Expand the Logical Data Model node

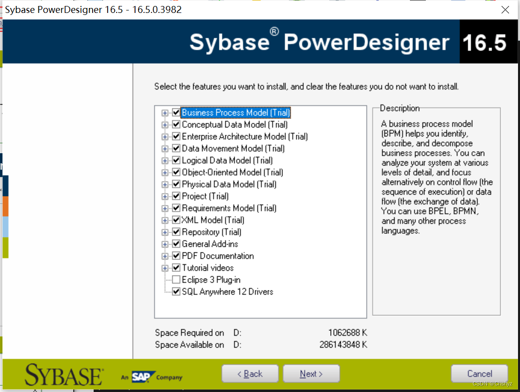pyautogui.click(x=165, y=161)
